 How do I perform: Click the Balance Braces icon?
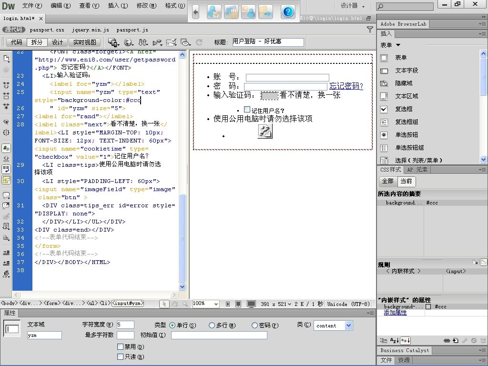point(6,132)
